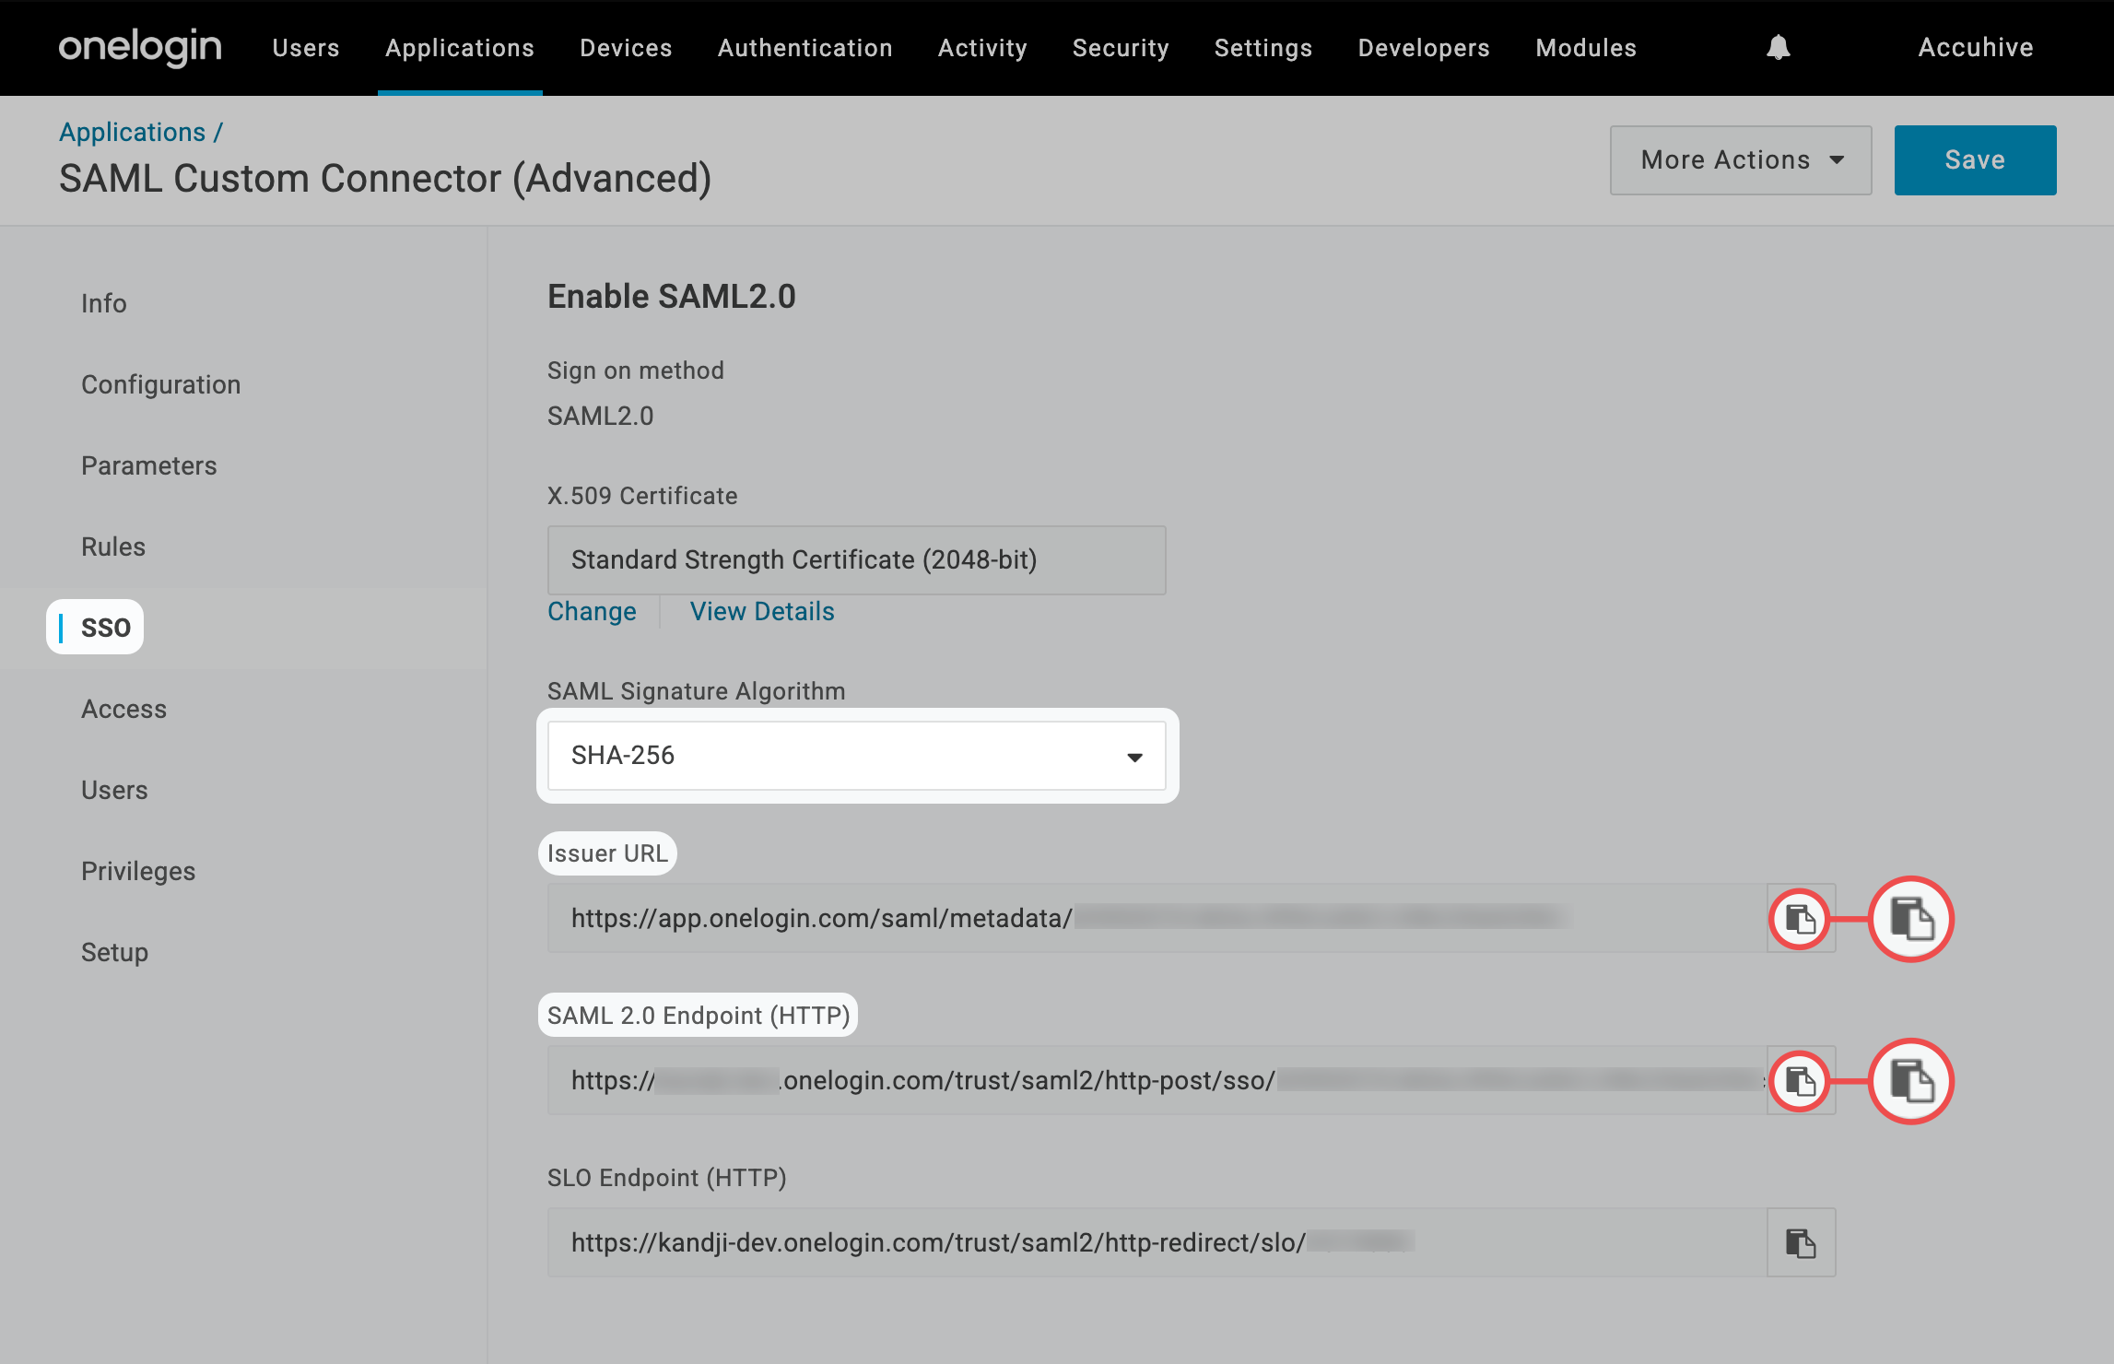Viewport: 2114px width, 1364px height.
Task: Click the Change certificate link
Action: click(592, 611)
